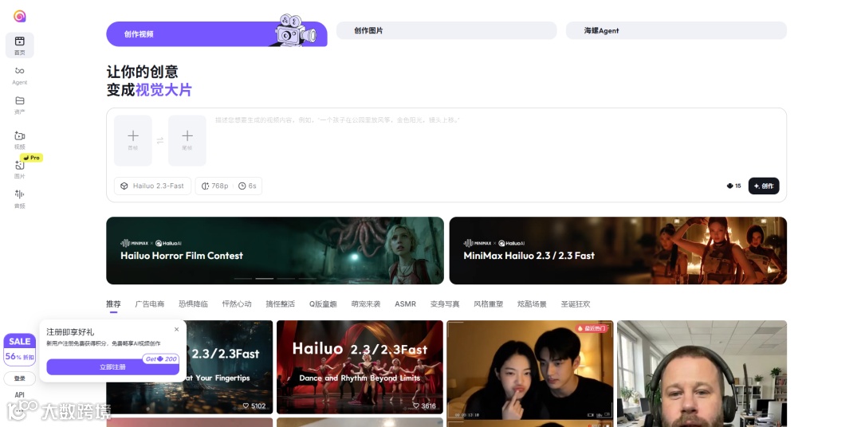861x427 pixels.
Task: Change the 768p resolution setting
Action: coord(214,186)
